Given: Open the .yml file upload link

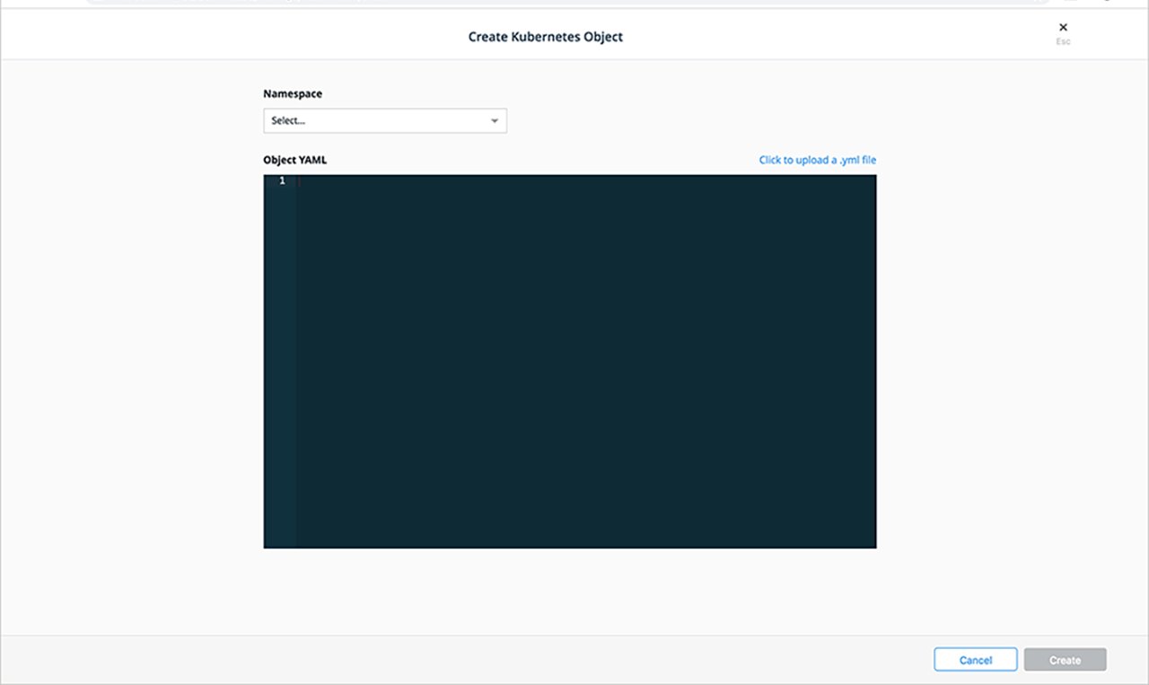Looking at the screenshot, I should [x=817, y=160].
